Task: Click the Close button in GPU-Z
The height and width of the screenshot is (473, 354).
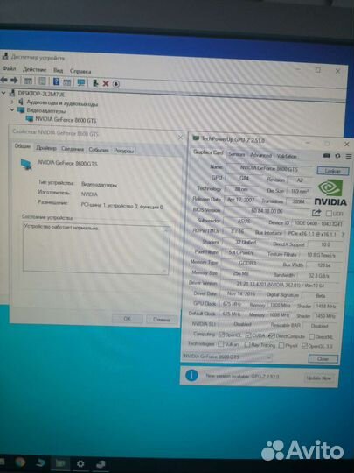Action: point(323,358)
